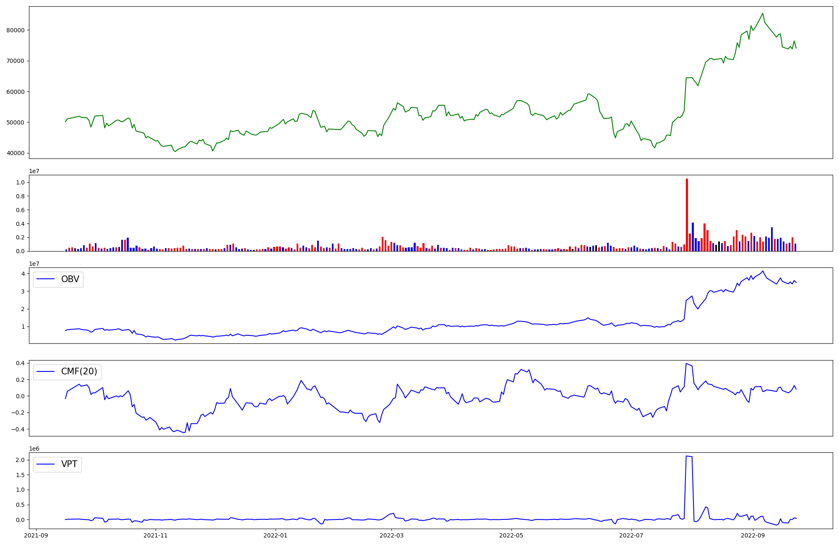The width and height of the screenshot is (839, 545).
Task: Click the VPT legend label
Action: [x=69, y=464]
